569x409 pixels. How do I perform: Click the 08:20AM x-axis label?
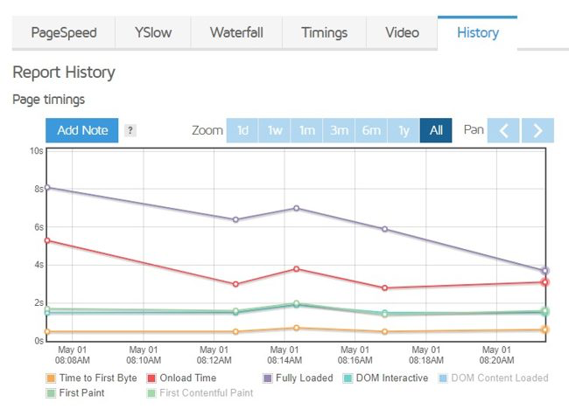tap(496, 355)
